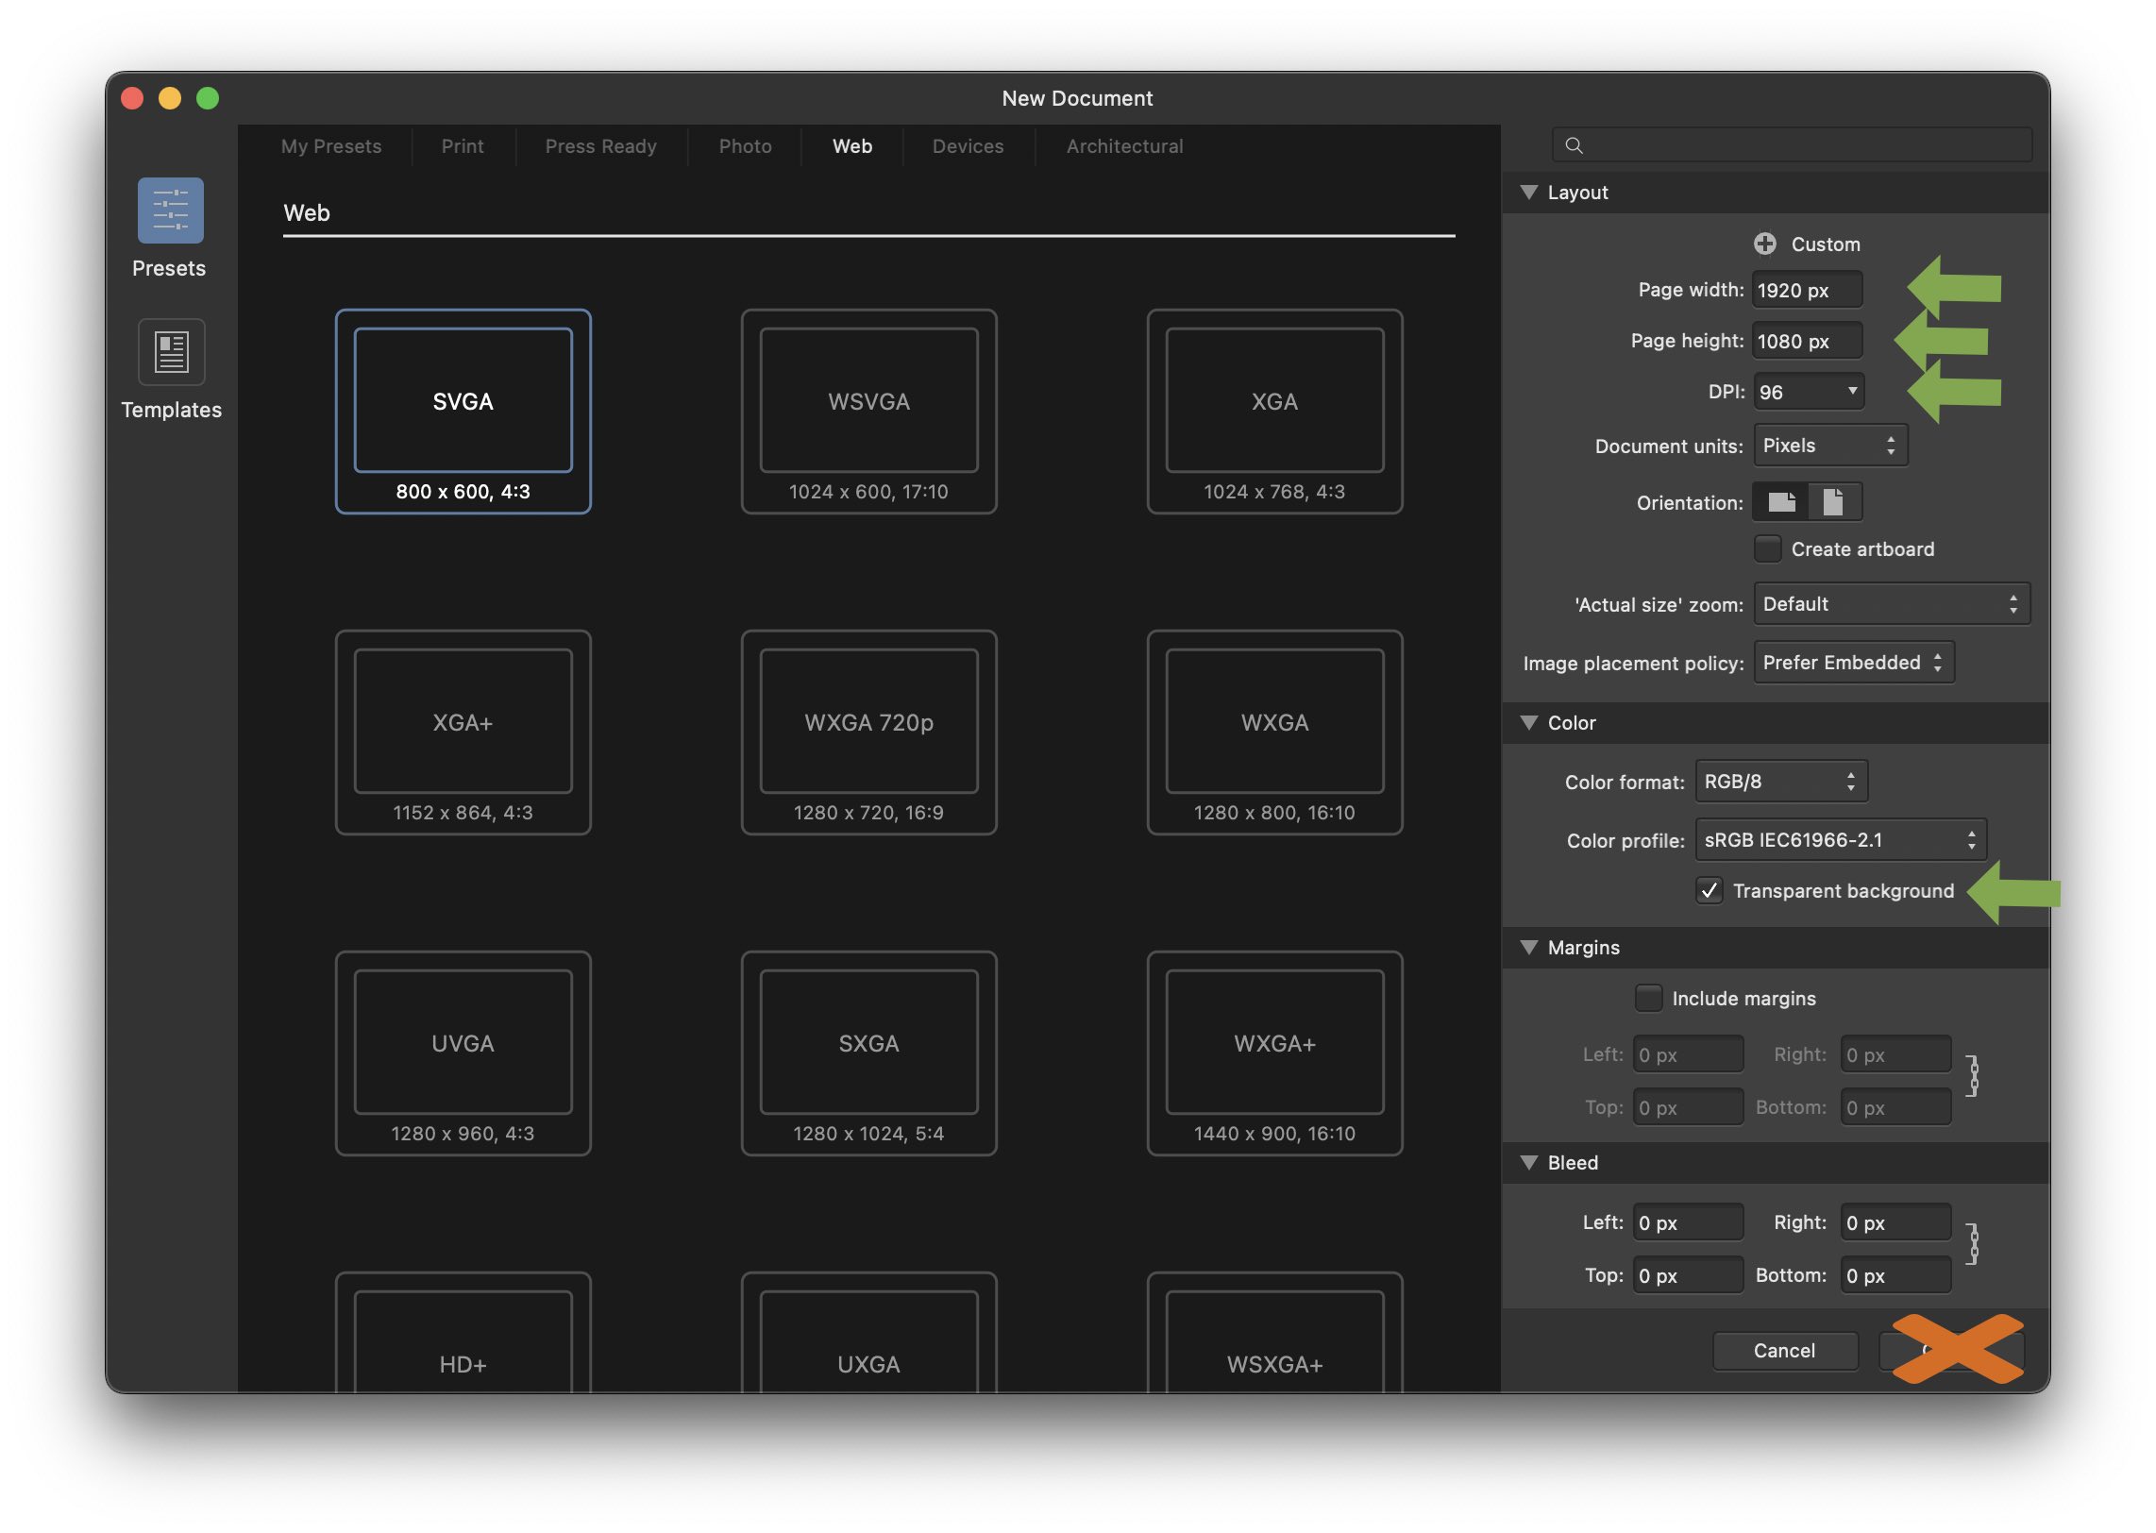Screen dimensions: 2156x1533
Task: Adjust the Color format stepper
Action: [x=1852, y=781]
